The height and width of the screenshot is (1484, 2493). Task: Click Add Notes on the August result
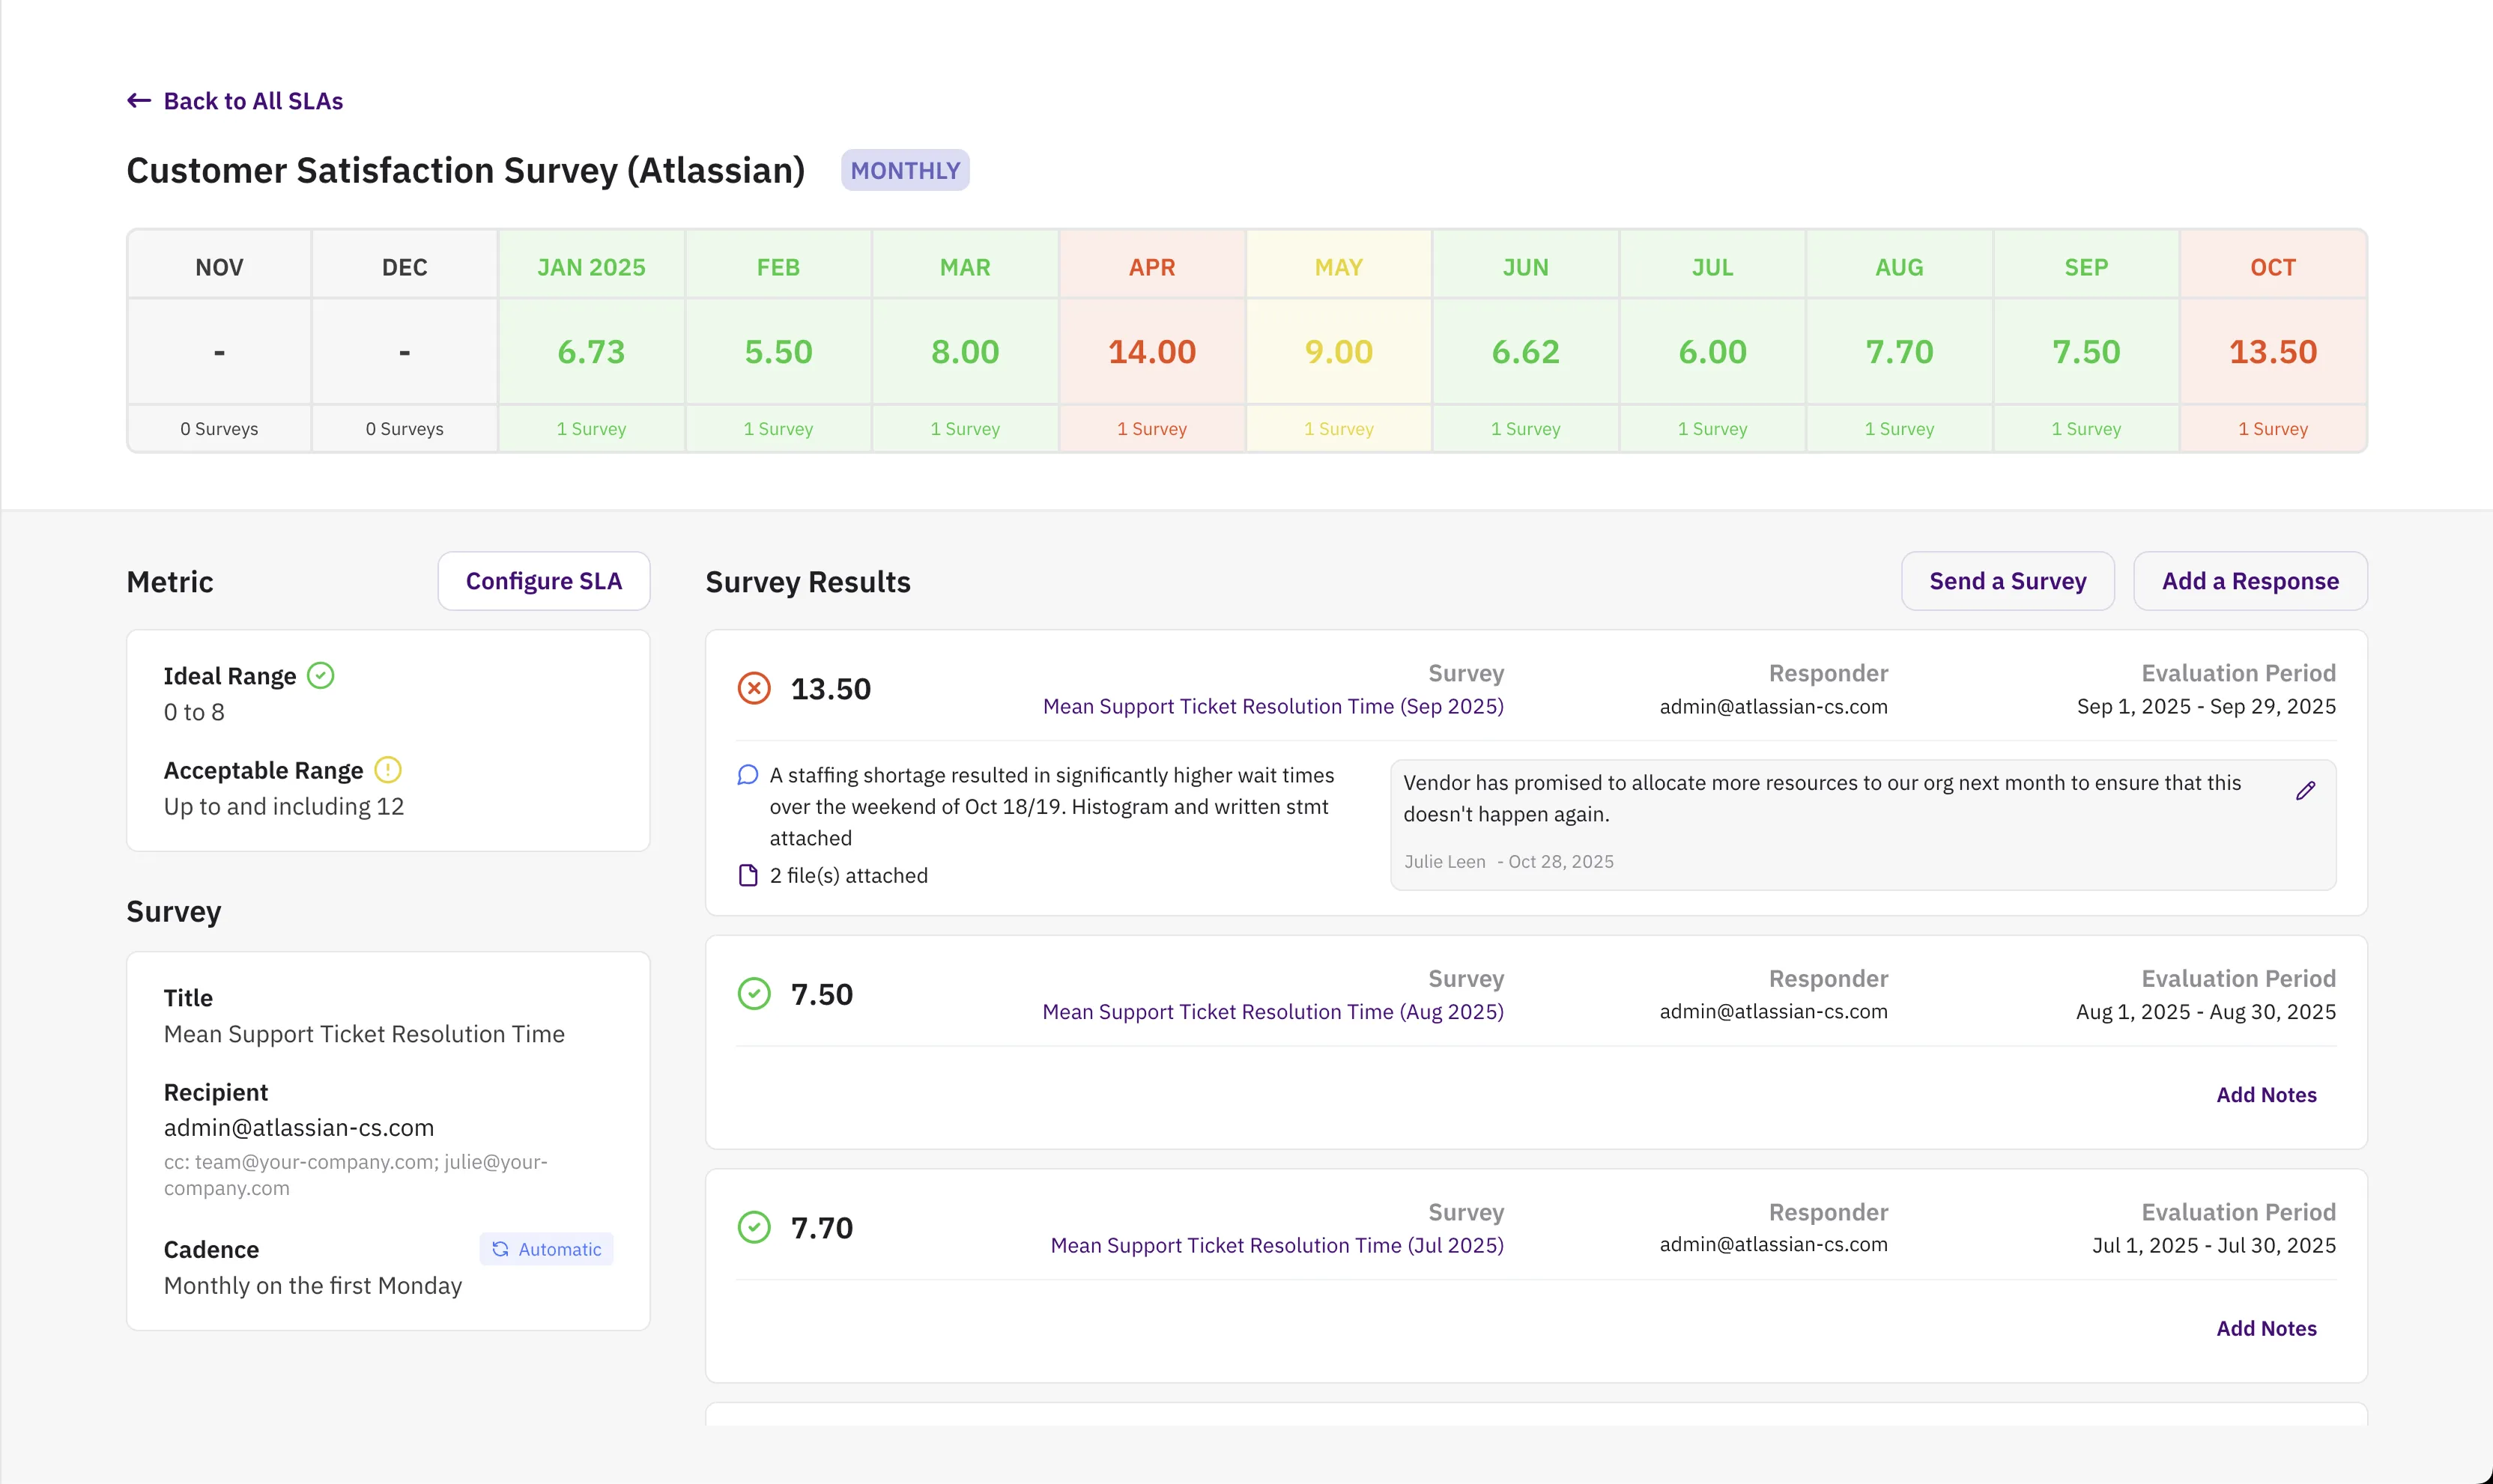(x=2266, y=1094)
